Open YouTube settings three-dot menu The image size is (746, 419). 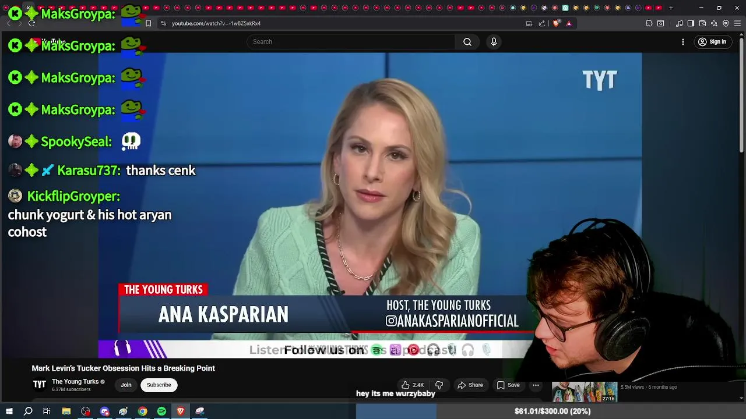pyautogui.click(x=683, y=42)
